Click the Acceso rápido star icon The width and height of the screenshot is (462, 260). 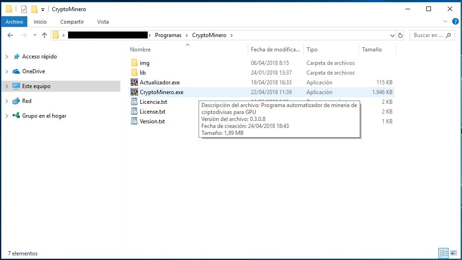click(x=17, y=57)
